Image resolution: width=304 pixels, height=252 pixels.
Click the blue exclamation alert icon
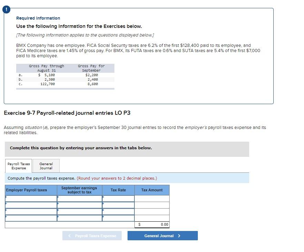point(7,9)
